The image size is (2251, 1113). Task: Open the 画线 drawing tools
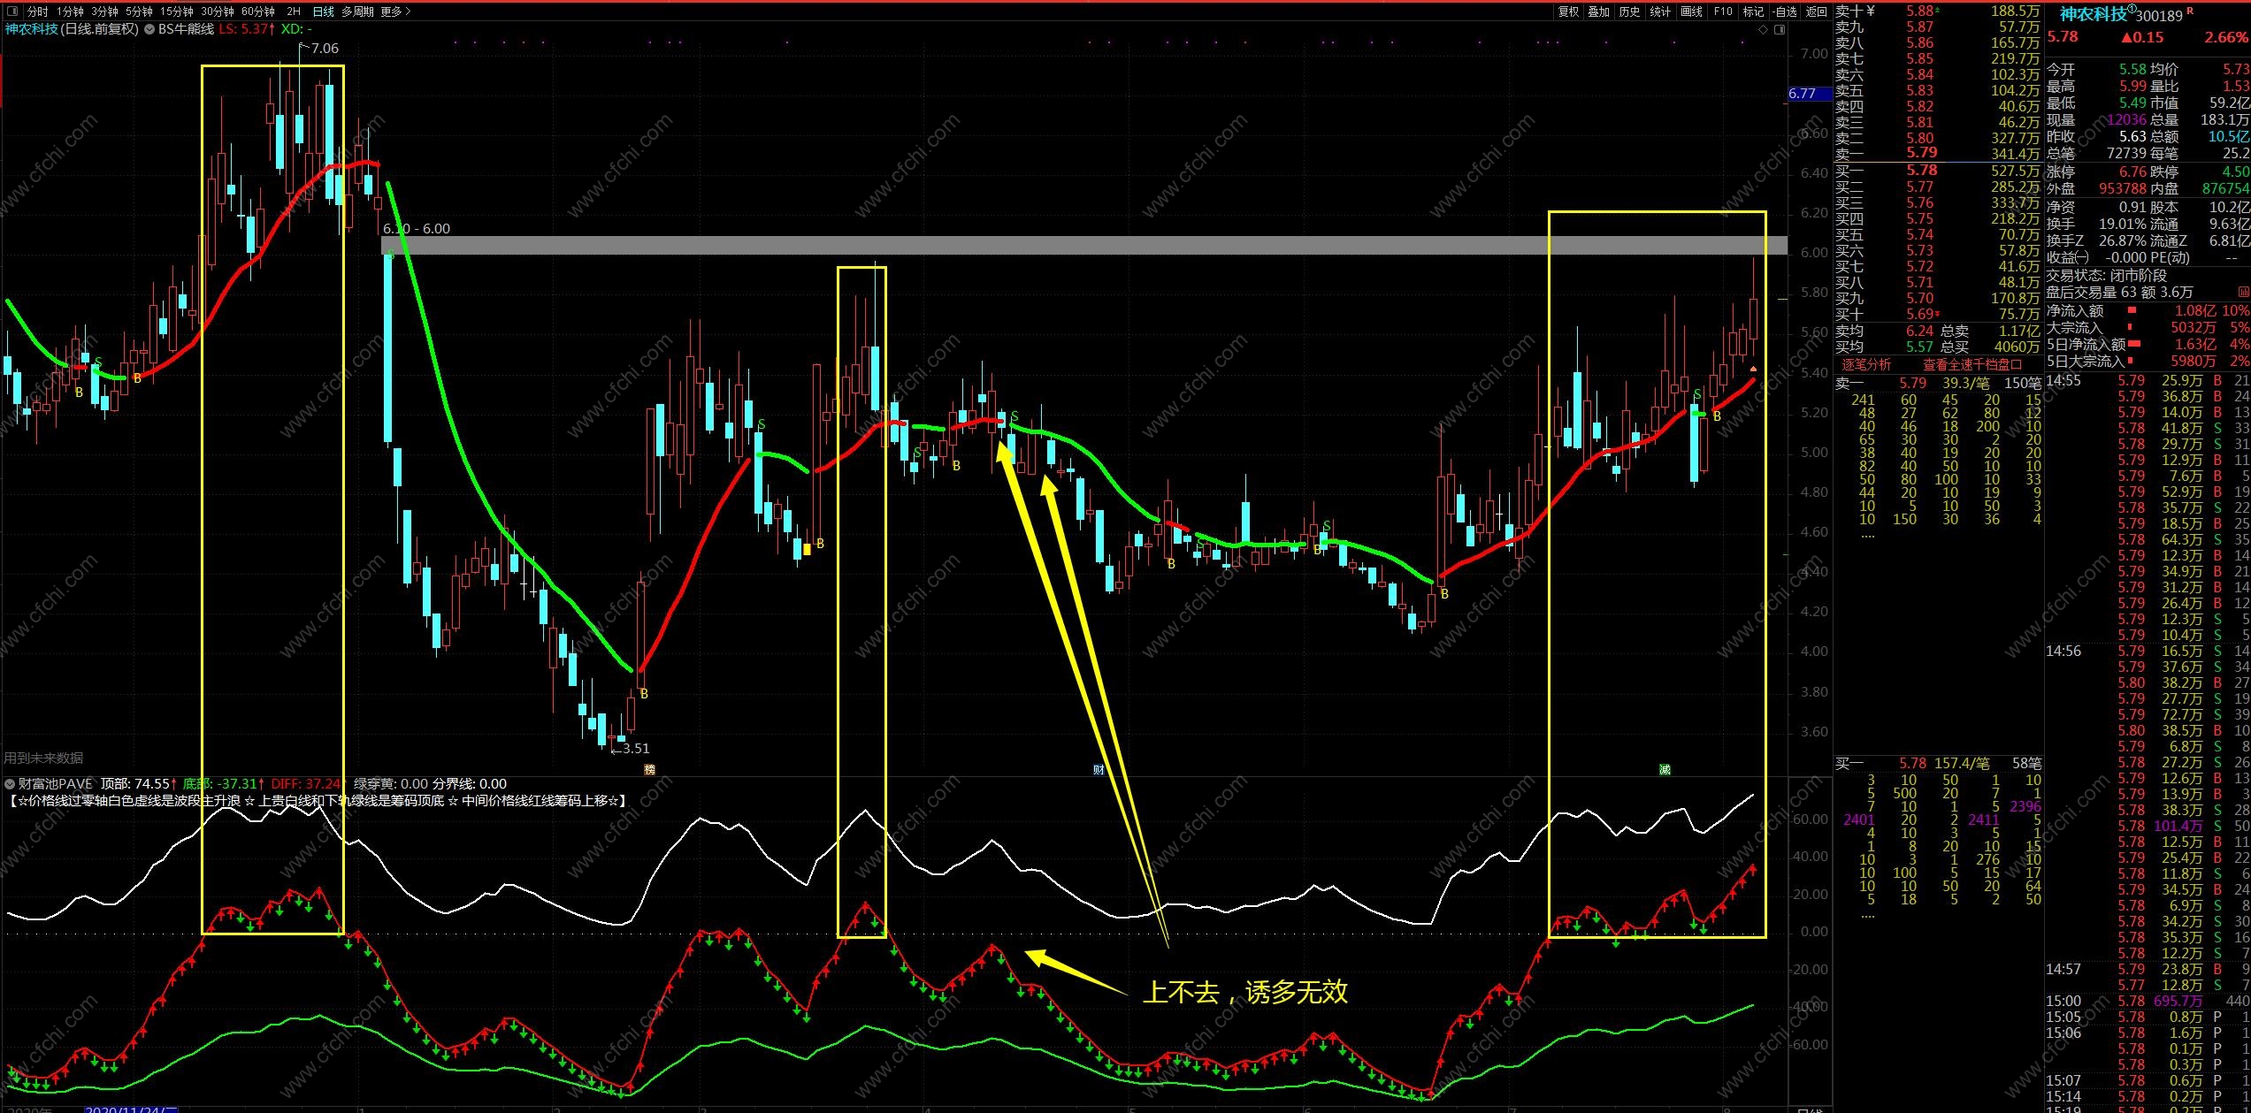coord(1691,11)
